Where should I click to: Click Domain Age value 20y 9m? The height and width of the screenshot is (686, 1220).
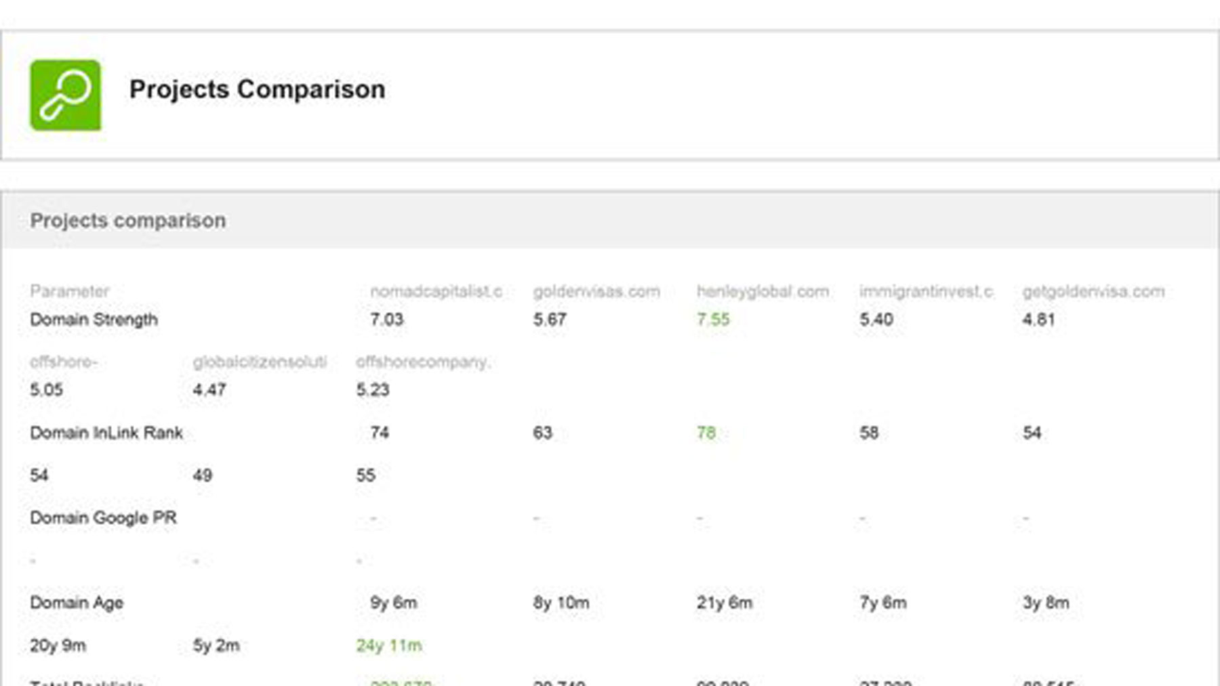click(x=58, y=645)
